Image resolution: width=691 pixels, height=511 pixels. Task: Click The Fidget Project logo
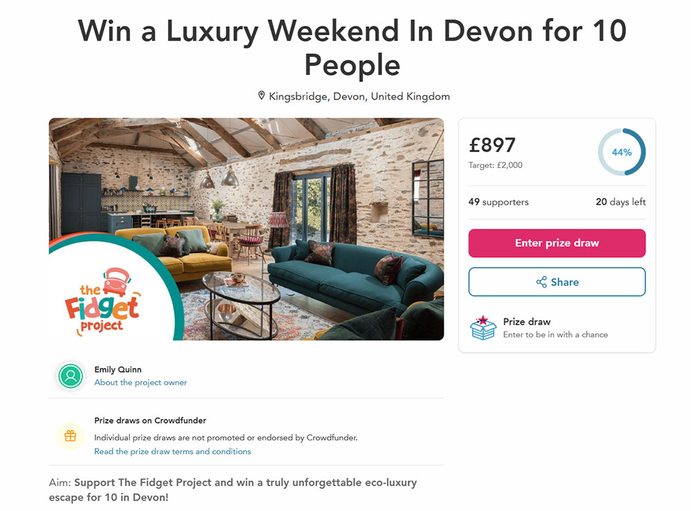coord(103,301)
